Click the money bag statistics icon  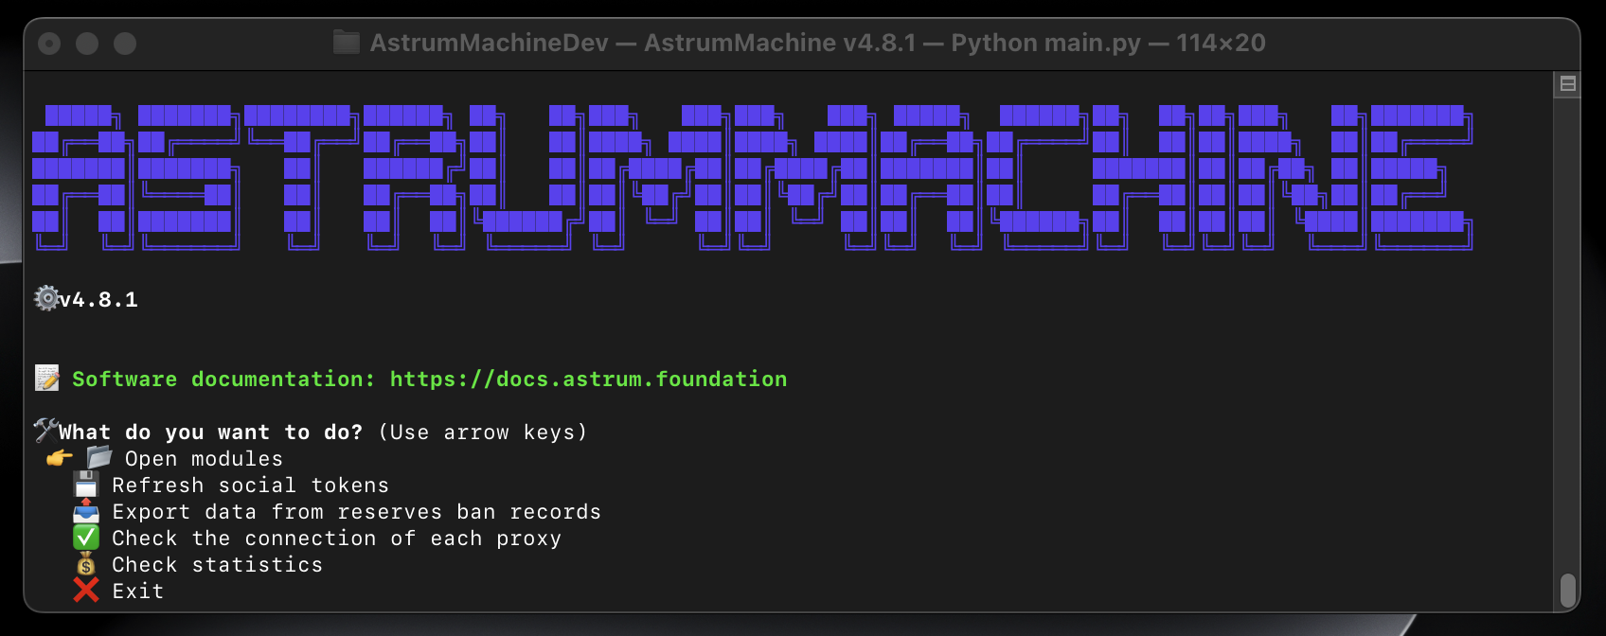coord(86,565)
